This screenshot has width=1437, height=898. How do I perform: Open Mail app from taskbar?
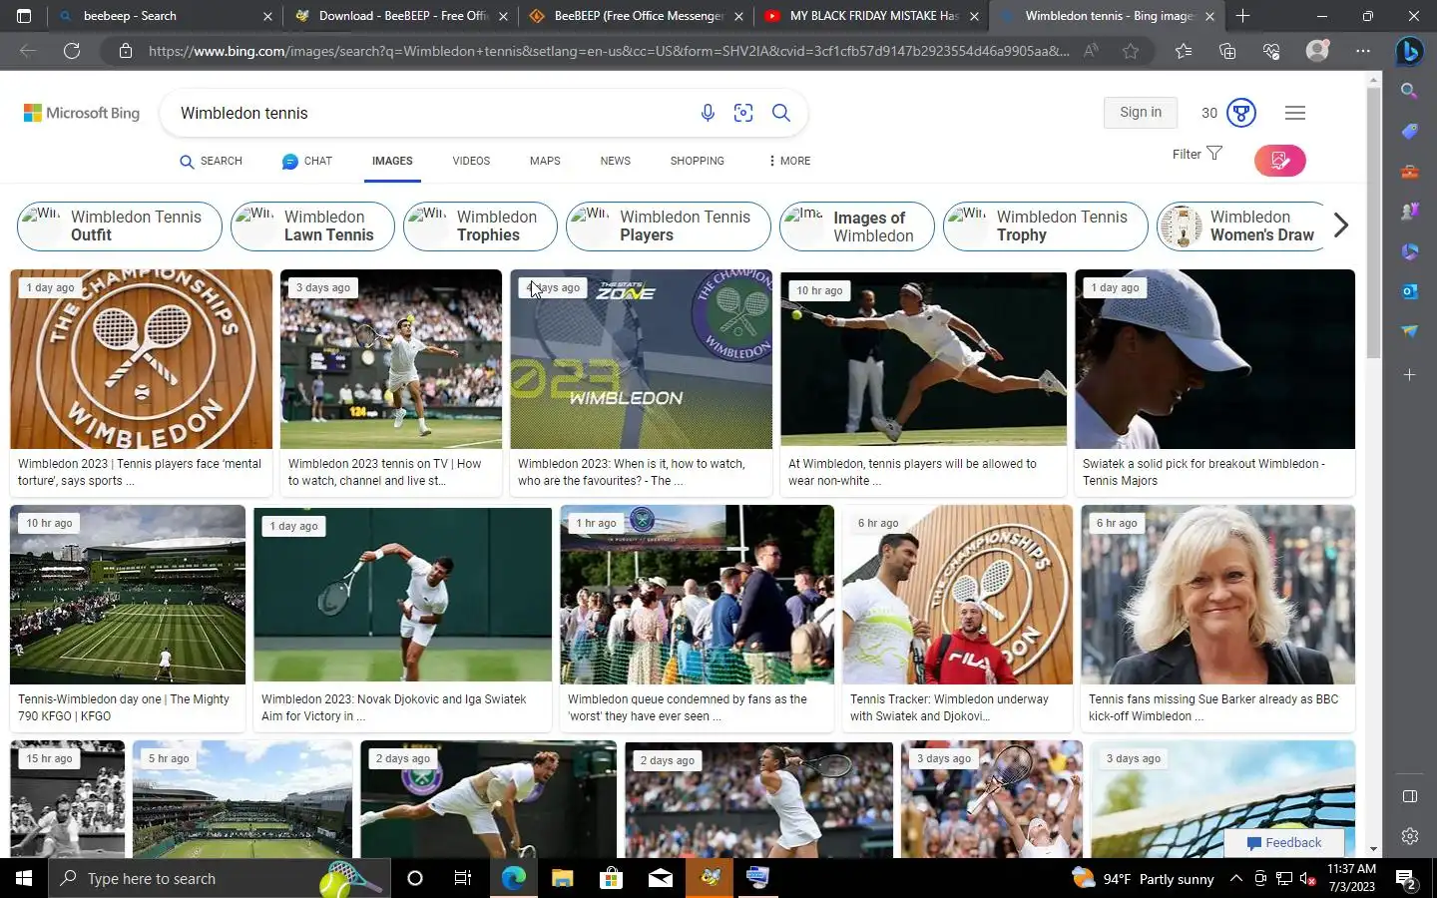click(x=660, y=878)
